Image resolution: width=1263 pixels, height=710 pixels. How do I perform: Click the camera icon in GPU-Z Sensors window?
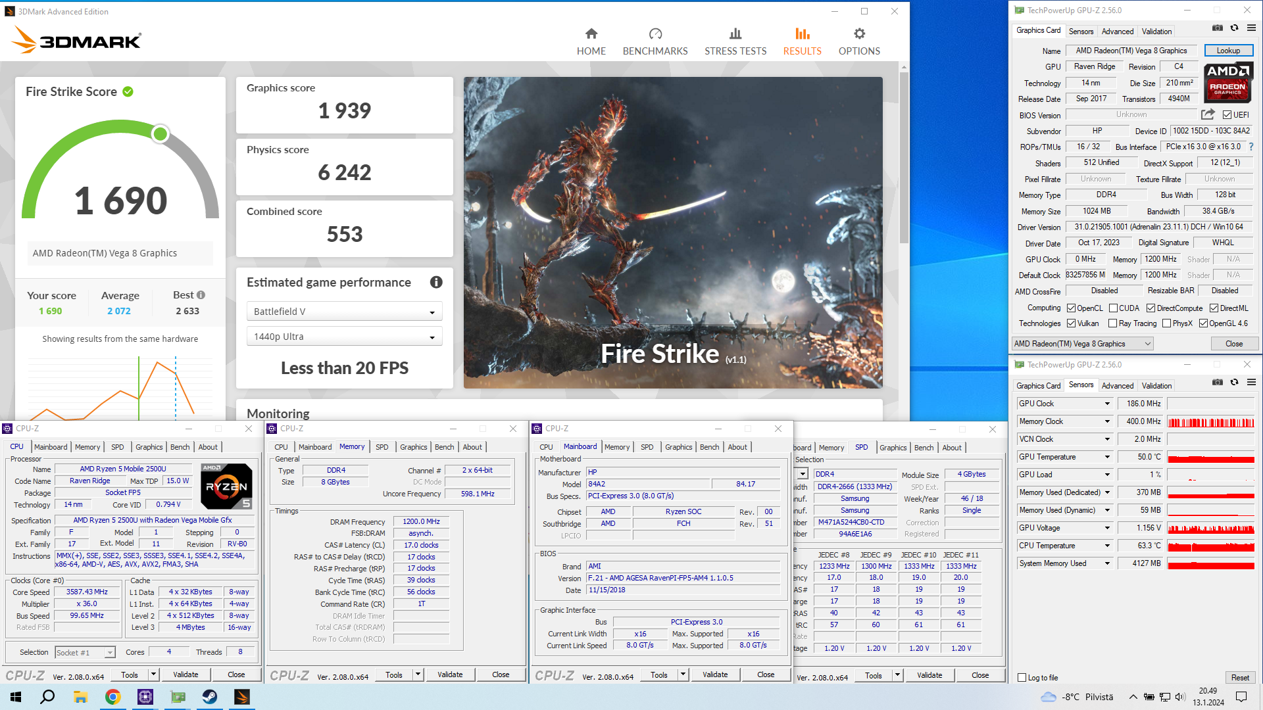pos(1218,383)
